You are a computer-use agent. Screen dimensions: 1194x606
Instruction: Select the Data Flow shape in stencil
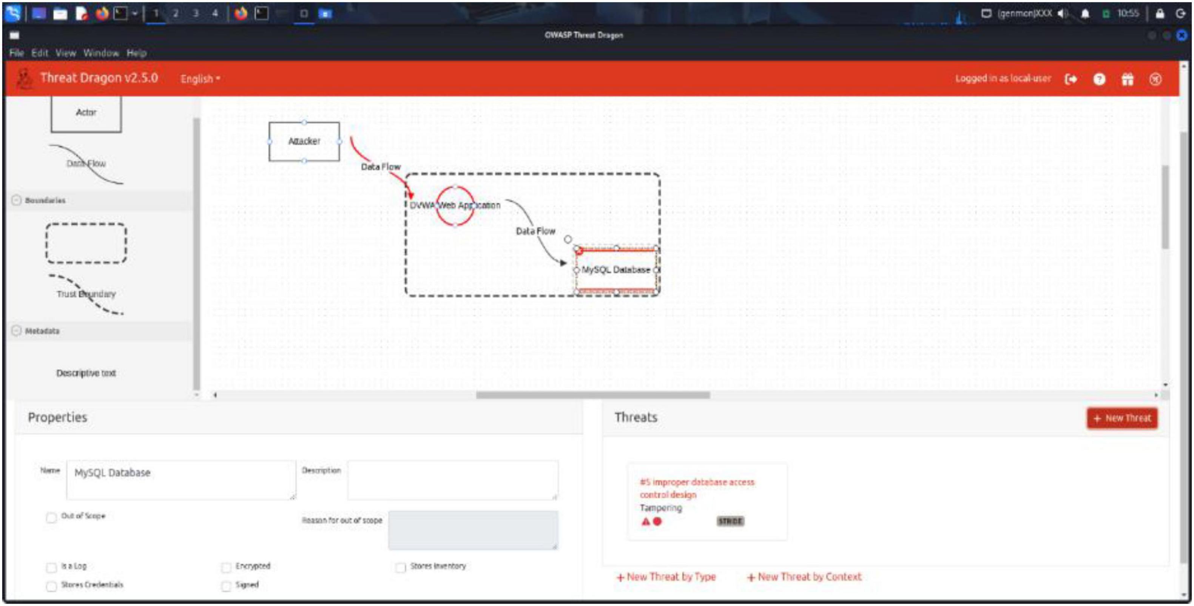point(86,163)
